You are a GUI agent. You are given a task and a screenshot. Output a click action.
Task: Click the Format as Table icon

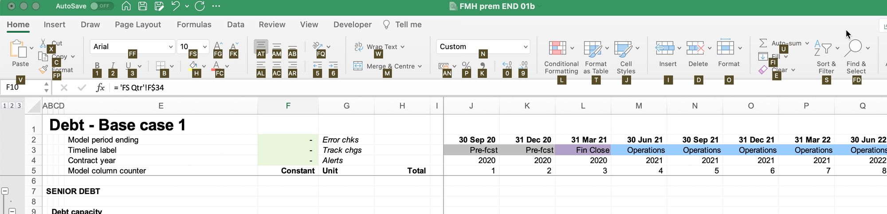tap(593, 48)
